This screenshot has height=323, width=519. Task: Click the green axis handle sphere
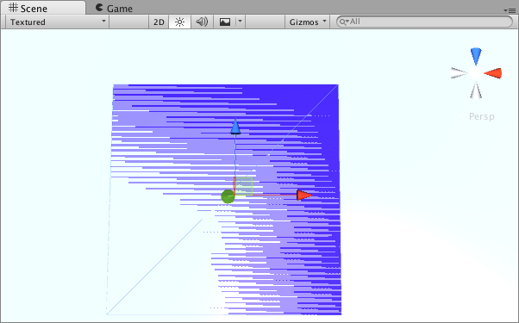pos(228,196)
